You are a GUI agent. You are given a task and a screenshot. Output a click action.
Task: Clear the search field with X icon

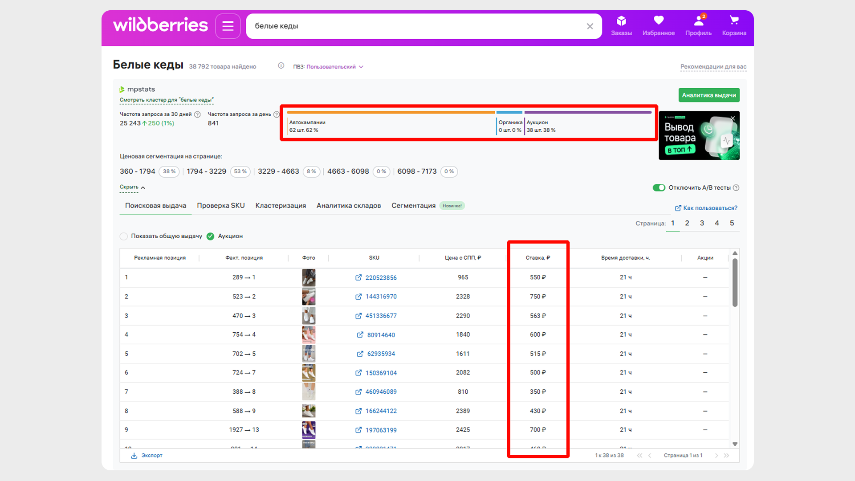(590, 26)
